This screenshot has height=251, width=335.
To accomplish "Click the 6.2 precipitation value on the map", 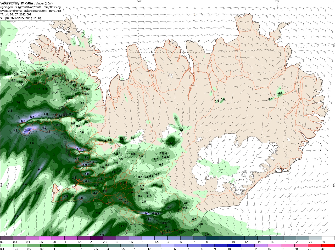I will (23, 121).
